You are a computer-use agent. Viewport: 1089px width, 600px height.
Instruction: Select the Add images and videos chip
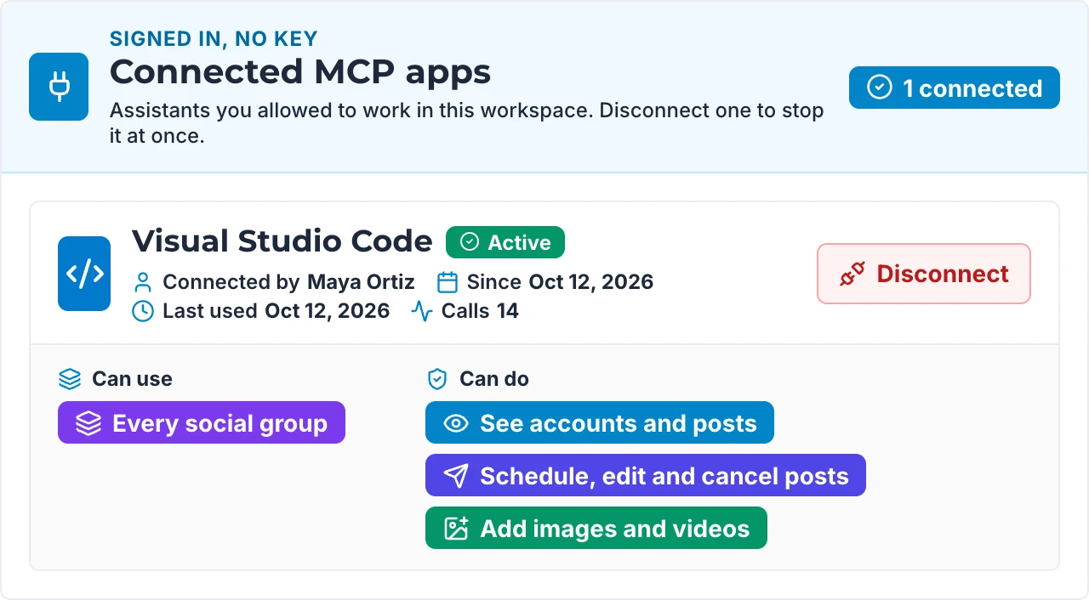tap(596, 528)
